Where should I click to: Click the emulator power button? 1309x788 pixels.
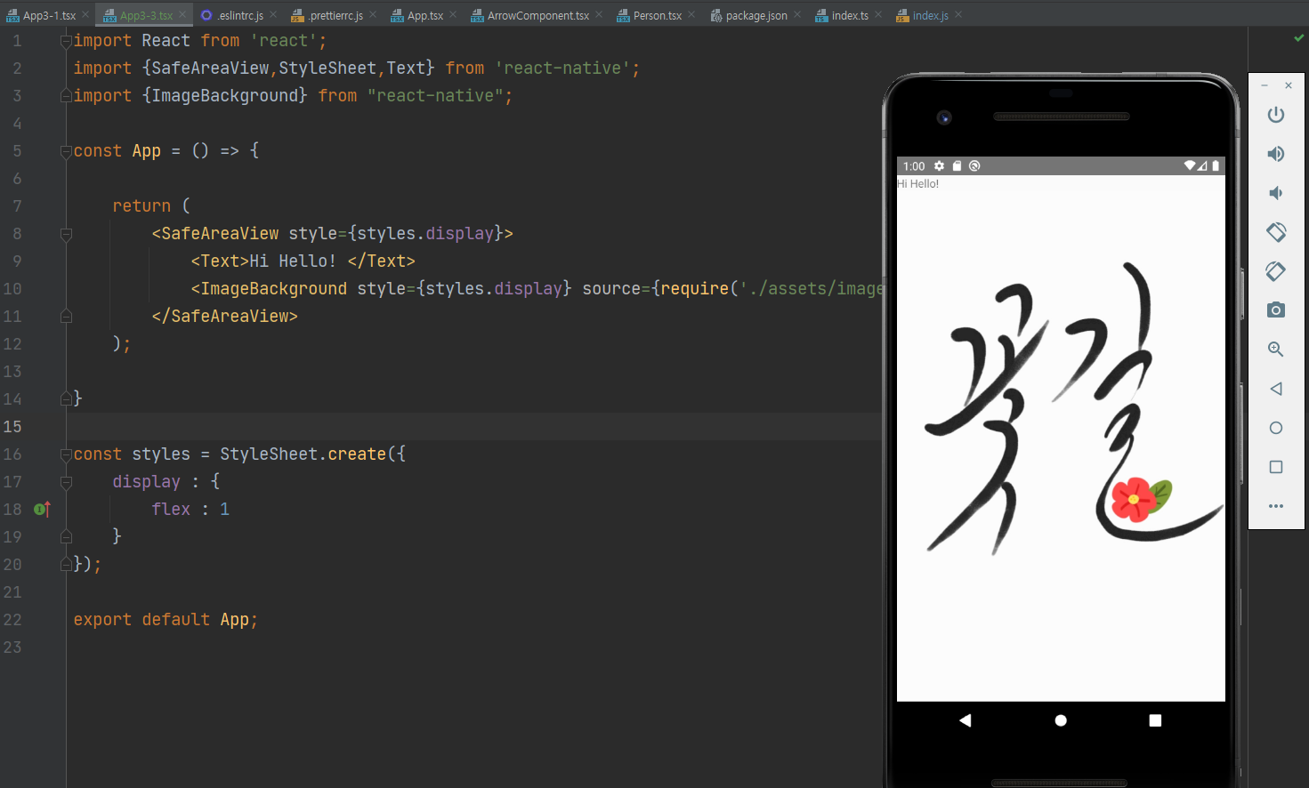(x=1276, y=115)
